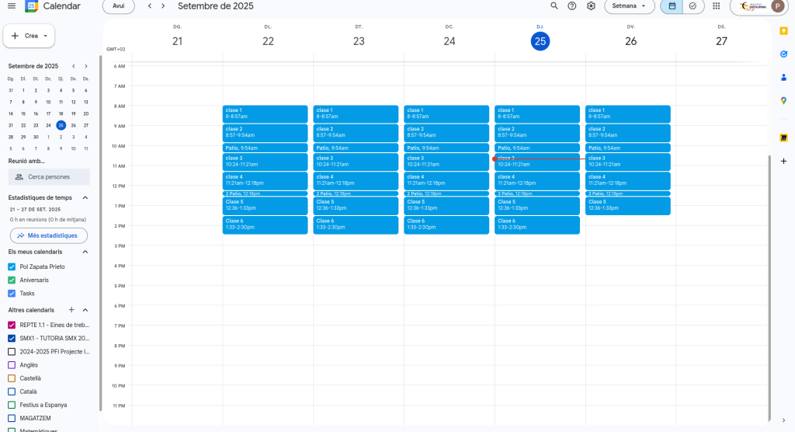The width and height of the screenshot is (795, 432).
Task: Go to next week arrow
Action: [163, 5]
